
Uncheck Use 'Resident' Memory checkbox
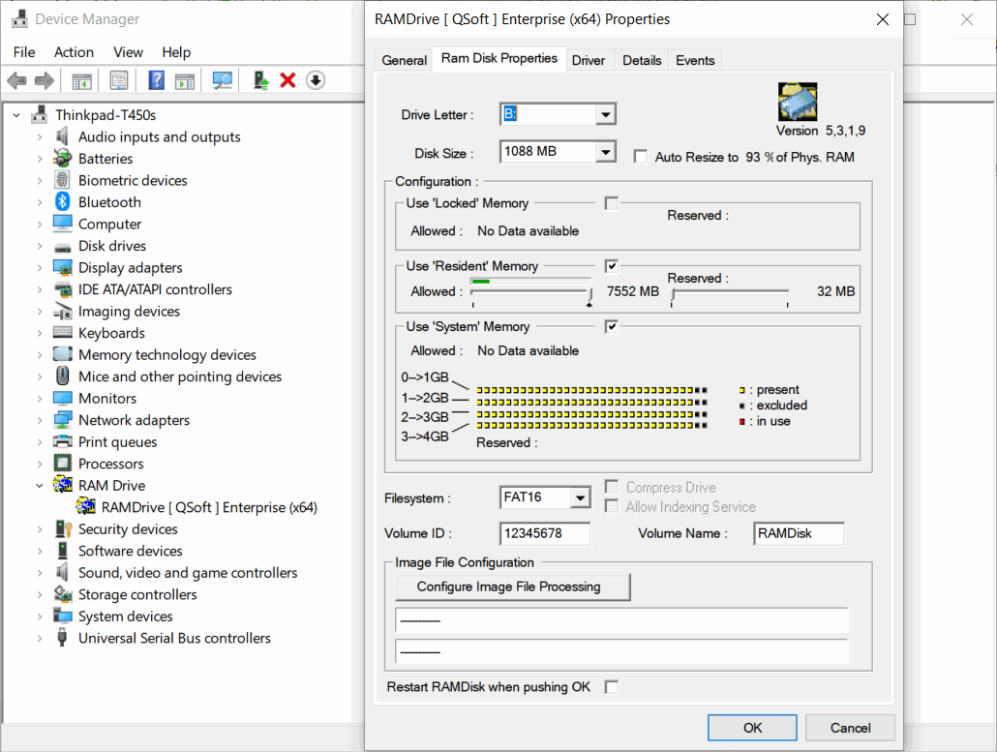click(611, 266)
